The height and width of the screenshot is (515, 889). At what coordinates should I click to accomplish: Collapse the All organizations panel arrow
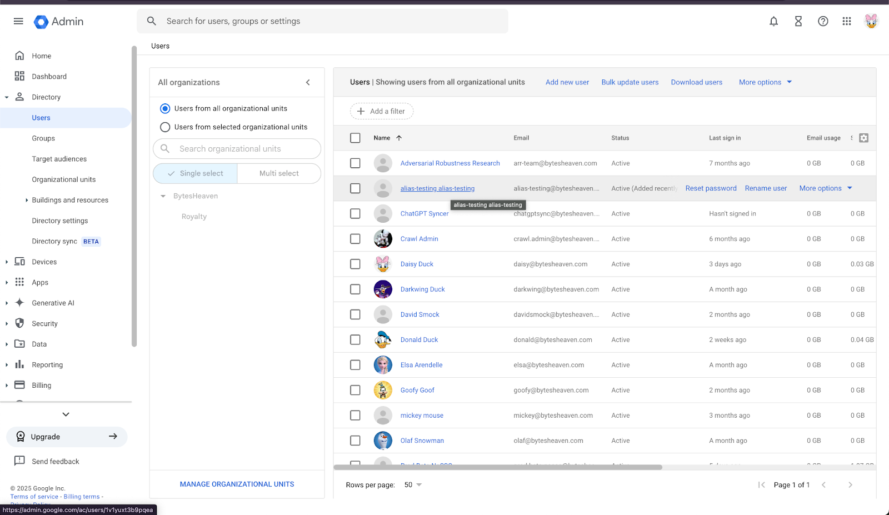[x=308, y=82]
